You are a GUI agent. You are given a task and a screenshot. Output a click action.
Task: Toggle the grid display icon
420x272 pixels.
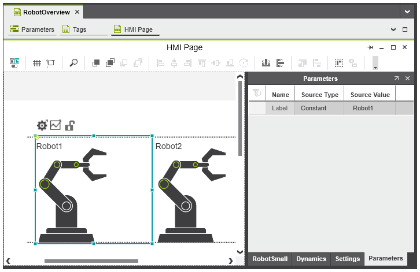click(36, 63)
